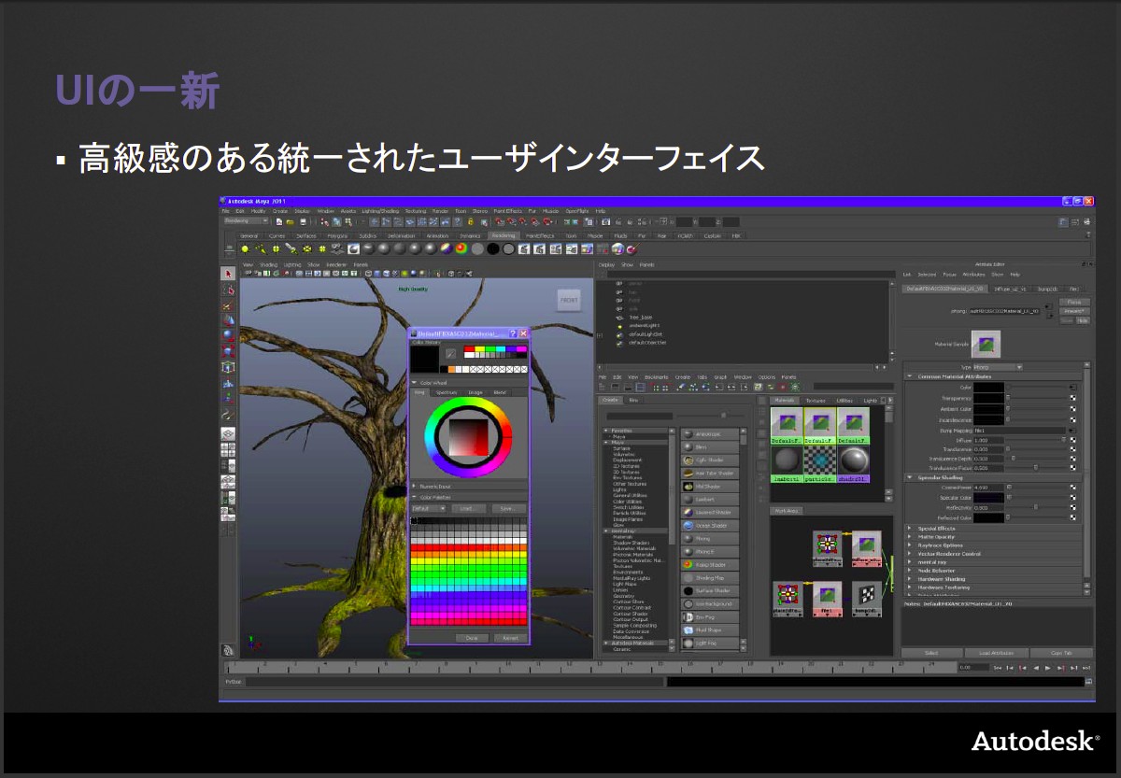Click the rainbow Ramp Shader shelf icon
The width and height of the screenshot is (1121, 778).
(x=461, y=248)
